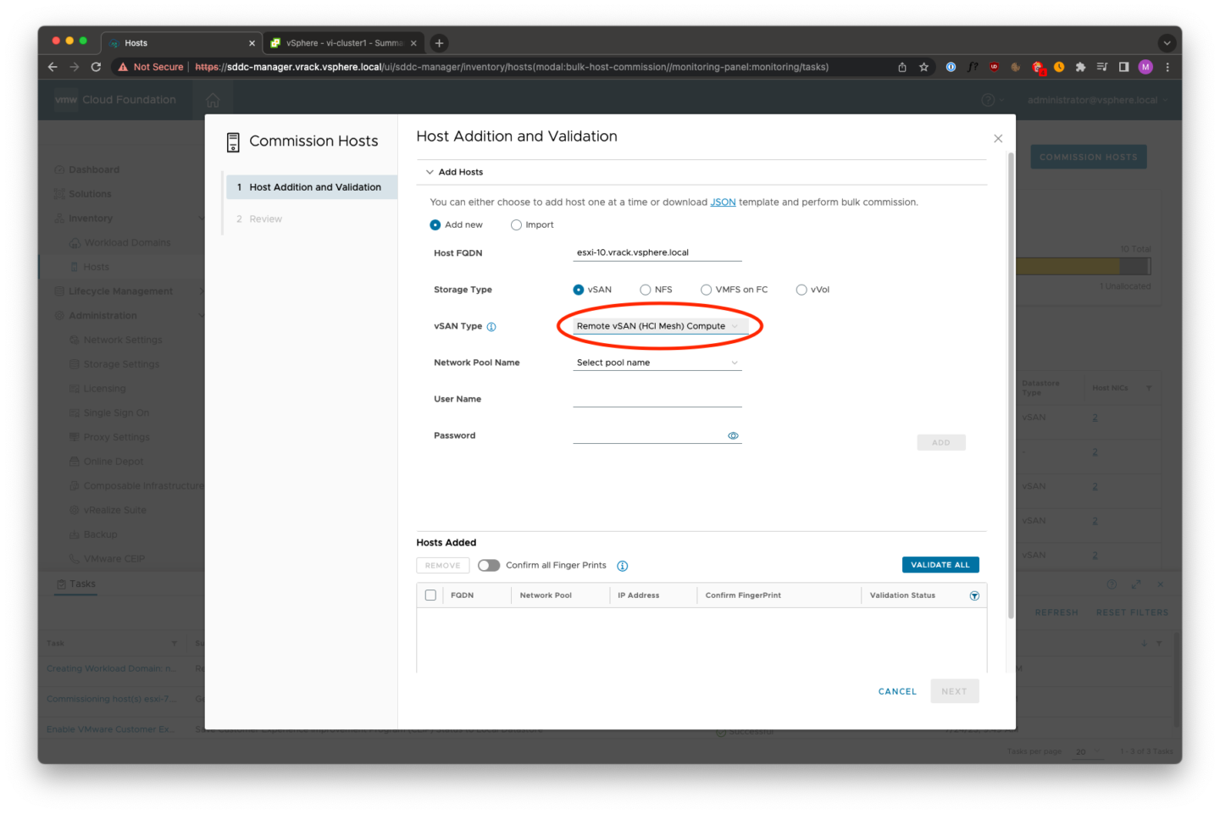Viewport: 1220px width, 814px height.
Task: Open the Online Depot page
Action: [114, 461]
